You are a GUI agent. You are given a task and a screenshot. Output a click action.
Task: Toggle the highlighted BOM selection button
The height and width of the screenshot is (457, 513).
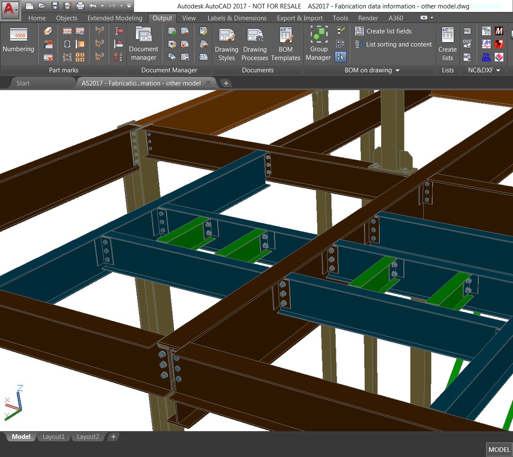340,57
